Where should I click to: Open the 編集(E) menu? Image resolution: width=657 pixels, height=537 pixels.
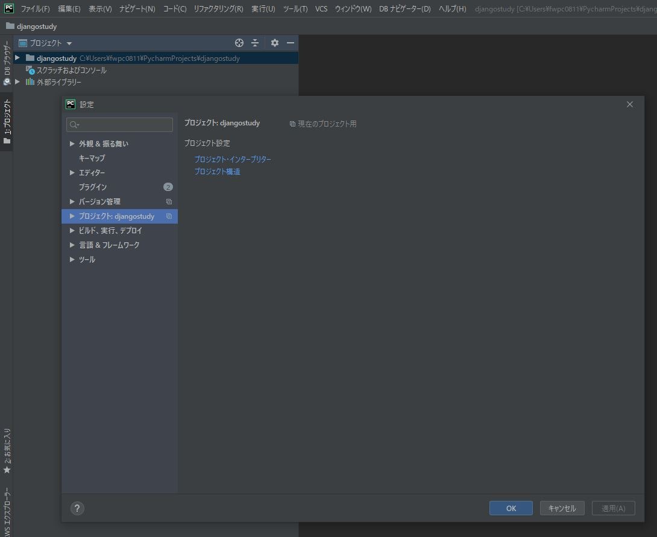point(69,9)
